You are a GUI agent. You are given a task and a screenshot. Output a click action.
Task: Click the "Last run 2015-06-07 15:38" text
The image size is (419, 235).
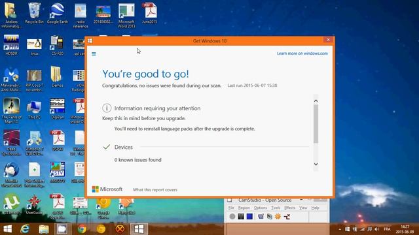252,86
